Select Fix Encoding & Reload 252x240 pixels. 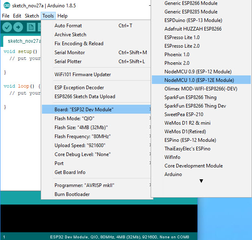tap(96, 44)
